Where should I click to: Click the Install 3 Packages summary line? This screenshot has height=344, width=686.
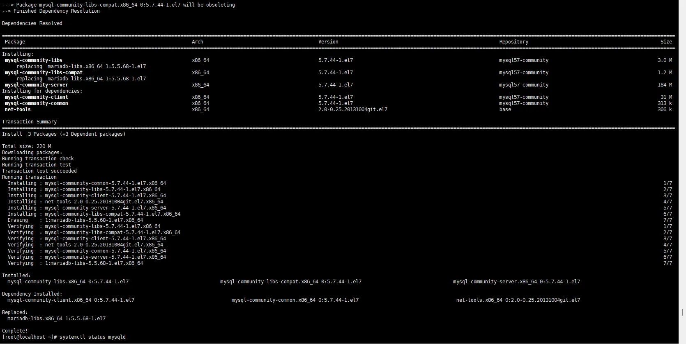click(64, 134)
